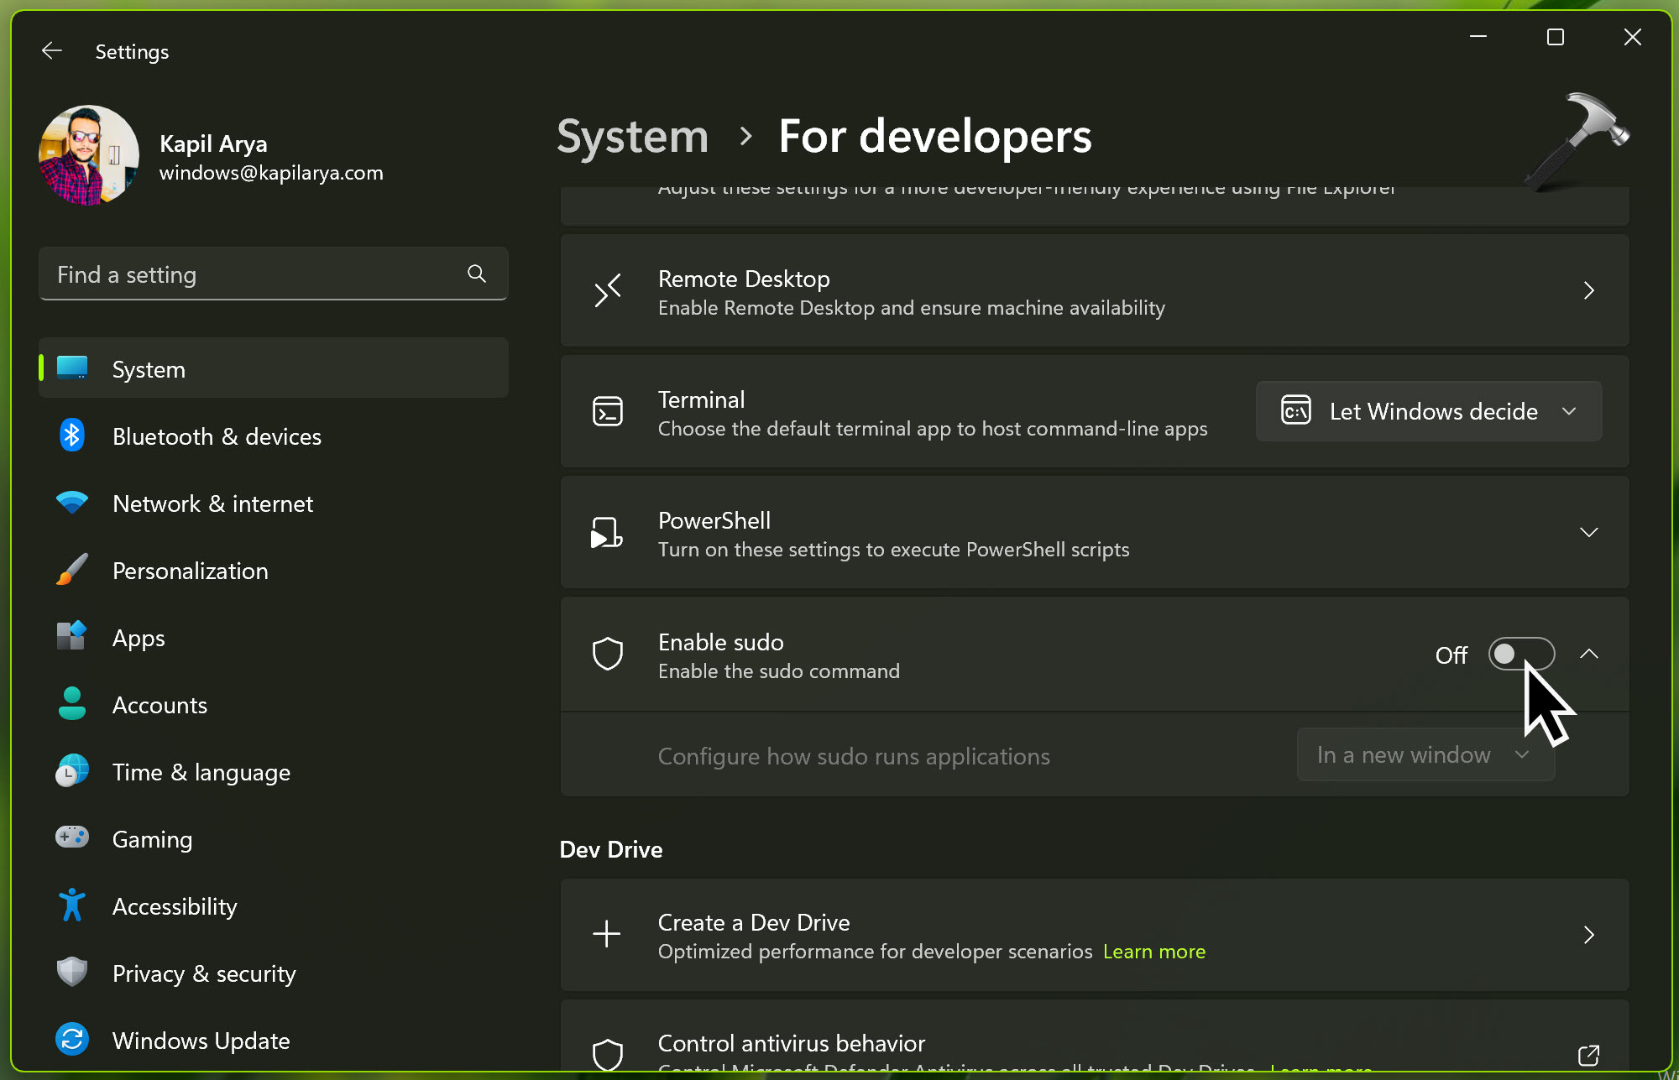Click the Gaming controller icon

click(72, 837)
